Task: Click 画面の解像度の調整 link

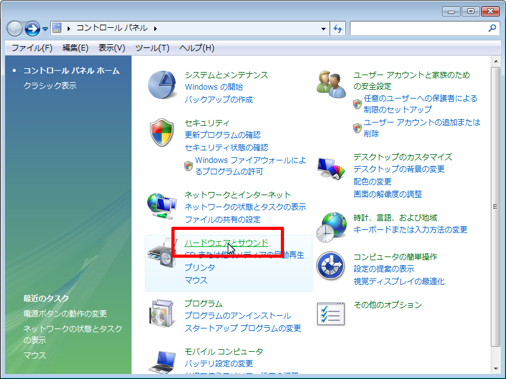Action: coord(388,194)
